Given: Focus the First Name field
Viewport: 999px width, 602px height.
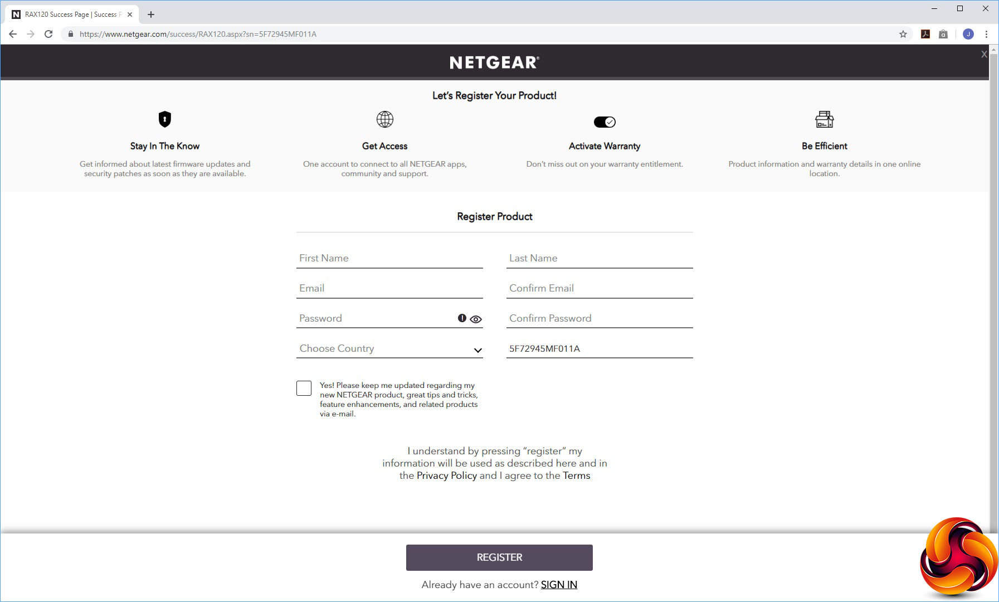Looking at the screenshot, I should (x=389, y=258).
